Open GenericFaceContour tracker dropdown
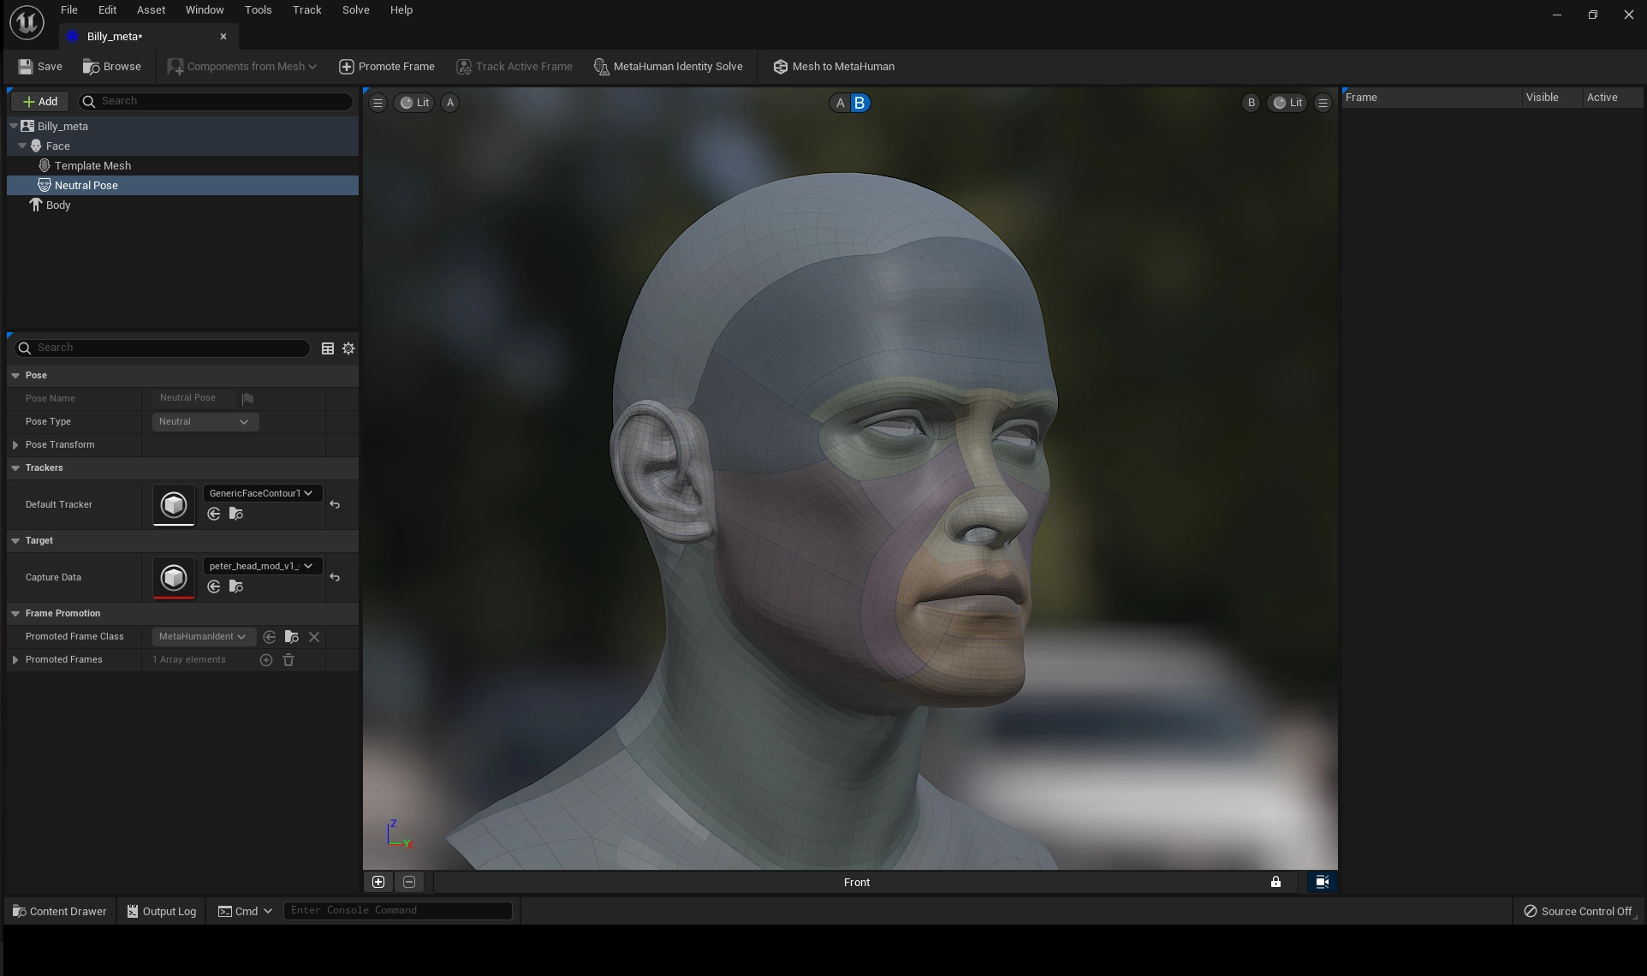The height and width of the screenshot is (976, 1647). 261,493
